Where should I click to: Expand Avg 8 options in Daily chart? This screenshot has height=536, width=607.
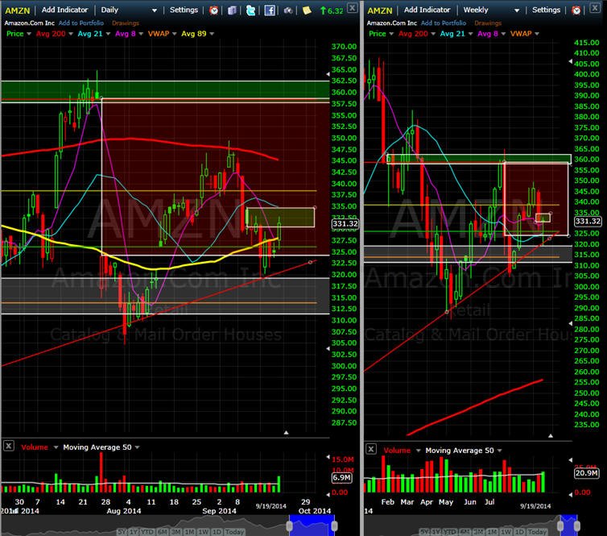click(141, 34)
